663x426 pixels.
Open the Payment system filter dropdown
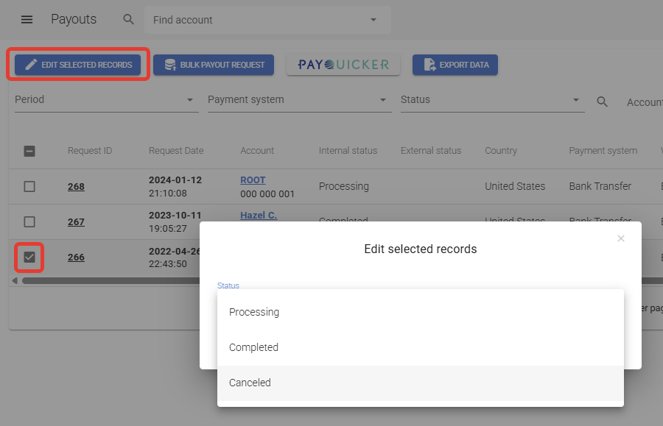tap(299, 100)
